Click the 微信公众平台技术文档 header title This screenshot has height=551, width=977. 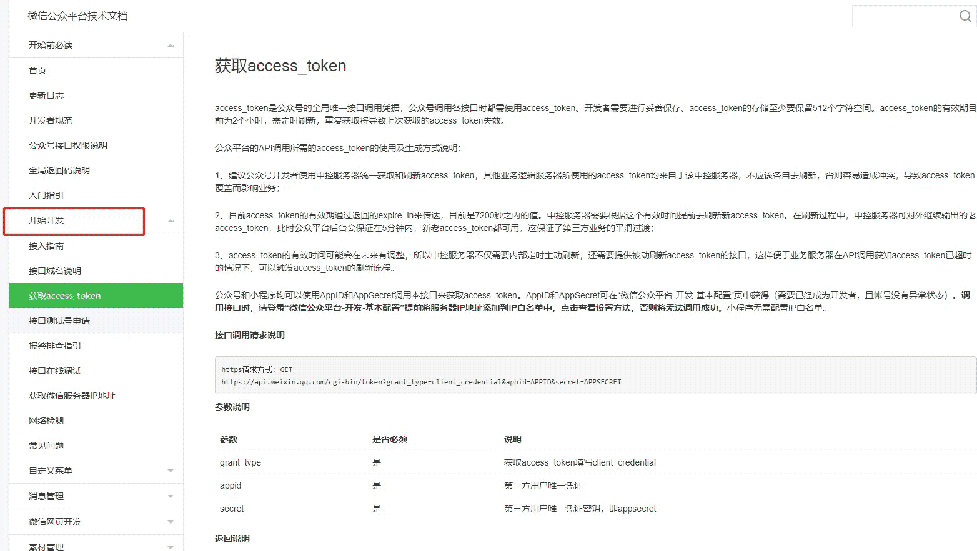77,16
